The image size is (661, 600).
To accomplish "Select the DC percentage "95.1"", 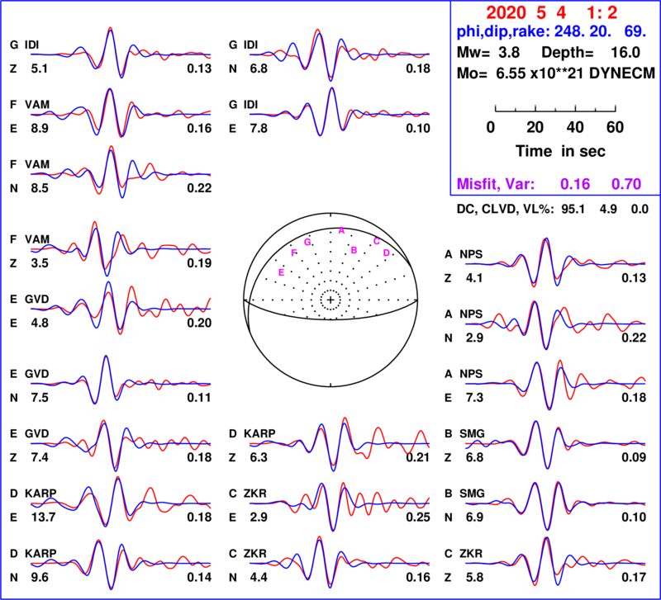I will 573,210.
